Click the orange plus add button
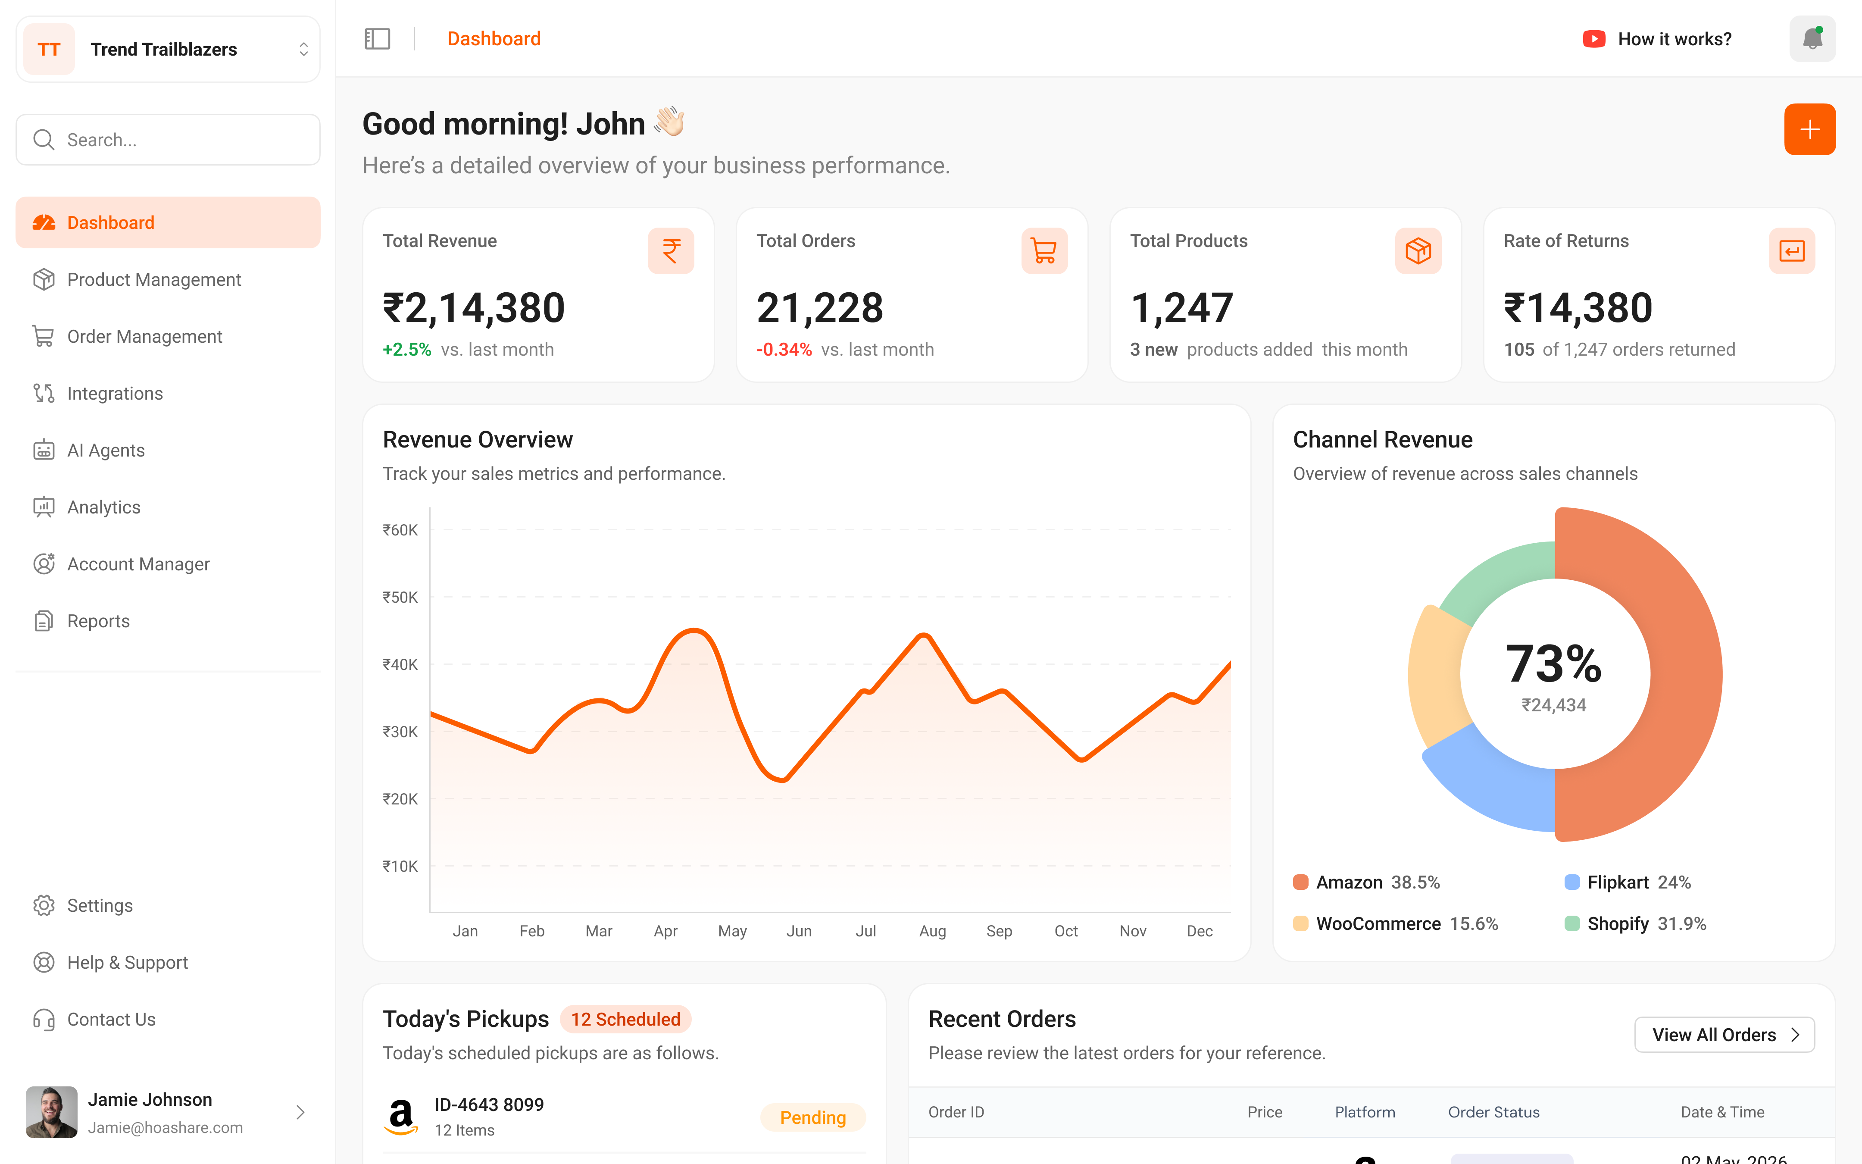 (x=1810, y=129)
